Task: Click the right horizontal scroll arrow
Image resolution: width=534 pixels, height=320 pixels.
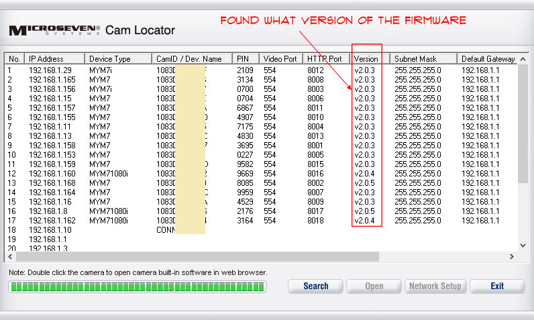Action: coord(511,257)
